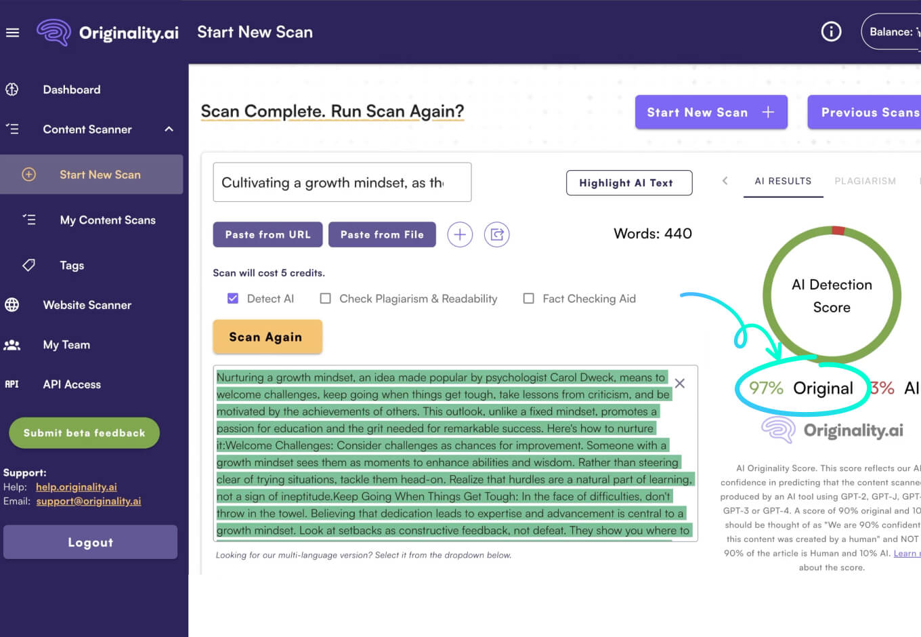Image resolution: width=921 pixels, height=637 pixels.
Task: Click the round plus icon next to Paste from File
Action: tap(460, 234)
